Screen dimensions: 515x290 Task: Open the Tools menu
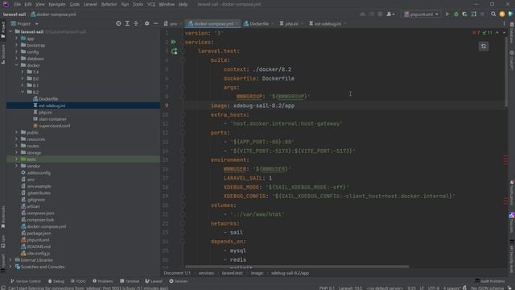click(138, 4)
